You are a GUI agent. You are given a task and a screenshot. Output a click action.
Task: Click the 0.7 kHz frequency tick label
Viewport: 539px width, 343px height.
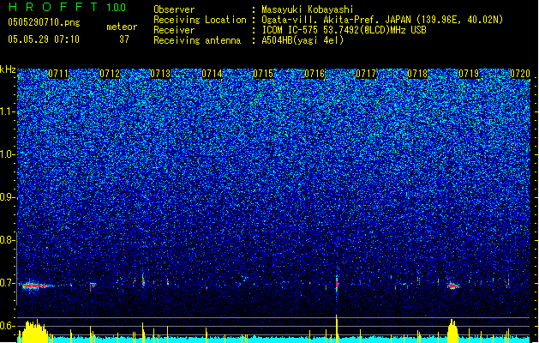[7, 283]
